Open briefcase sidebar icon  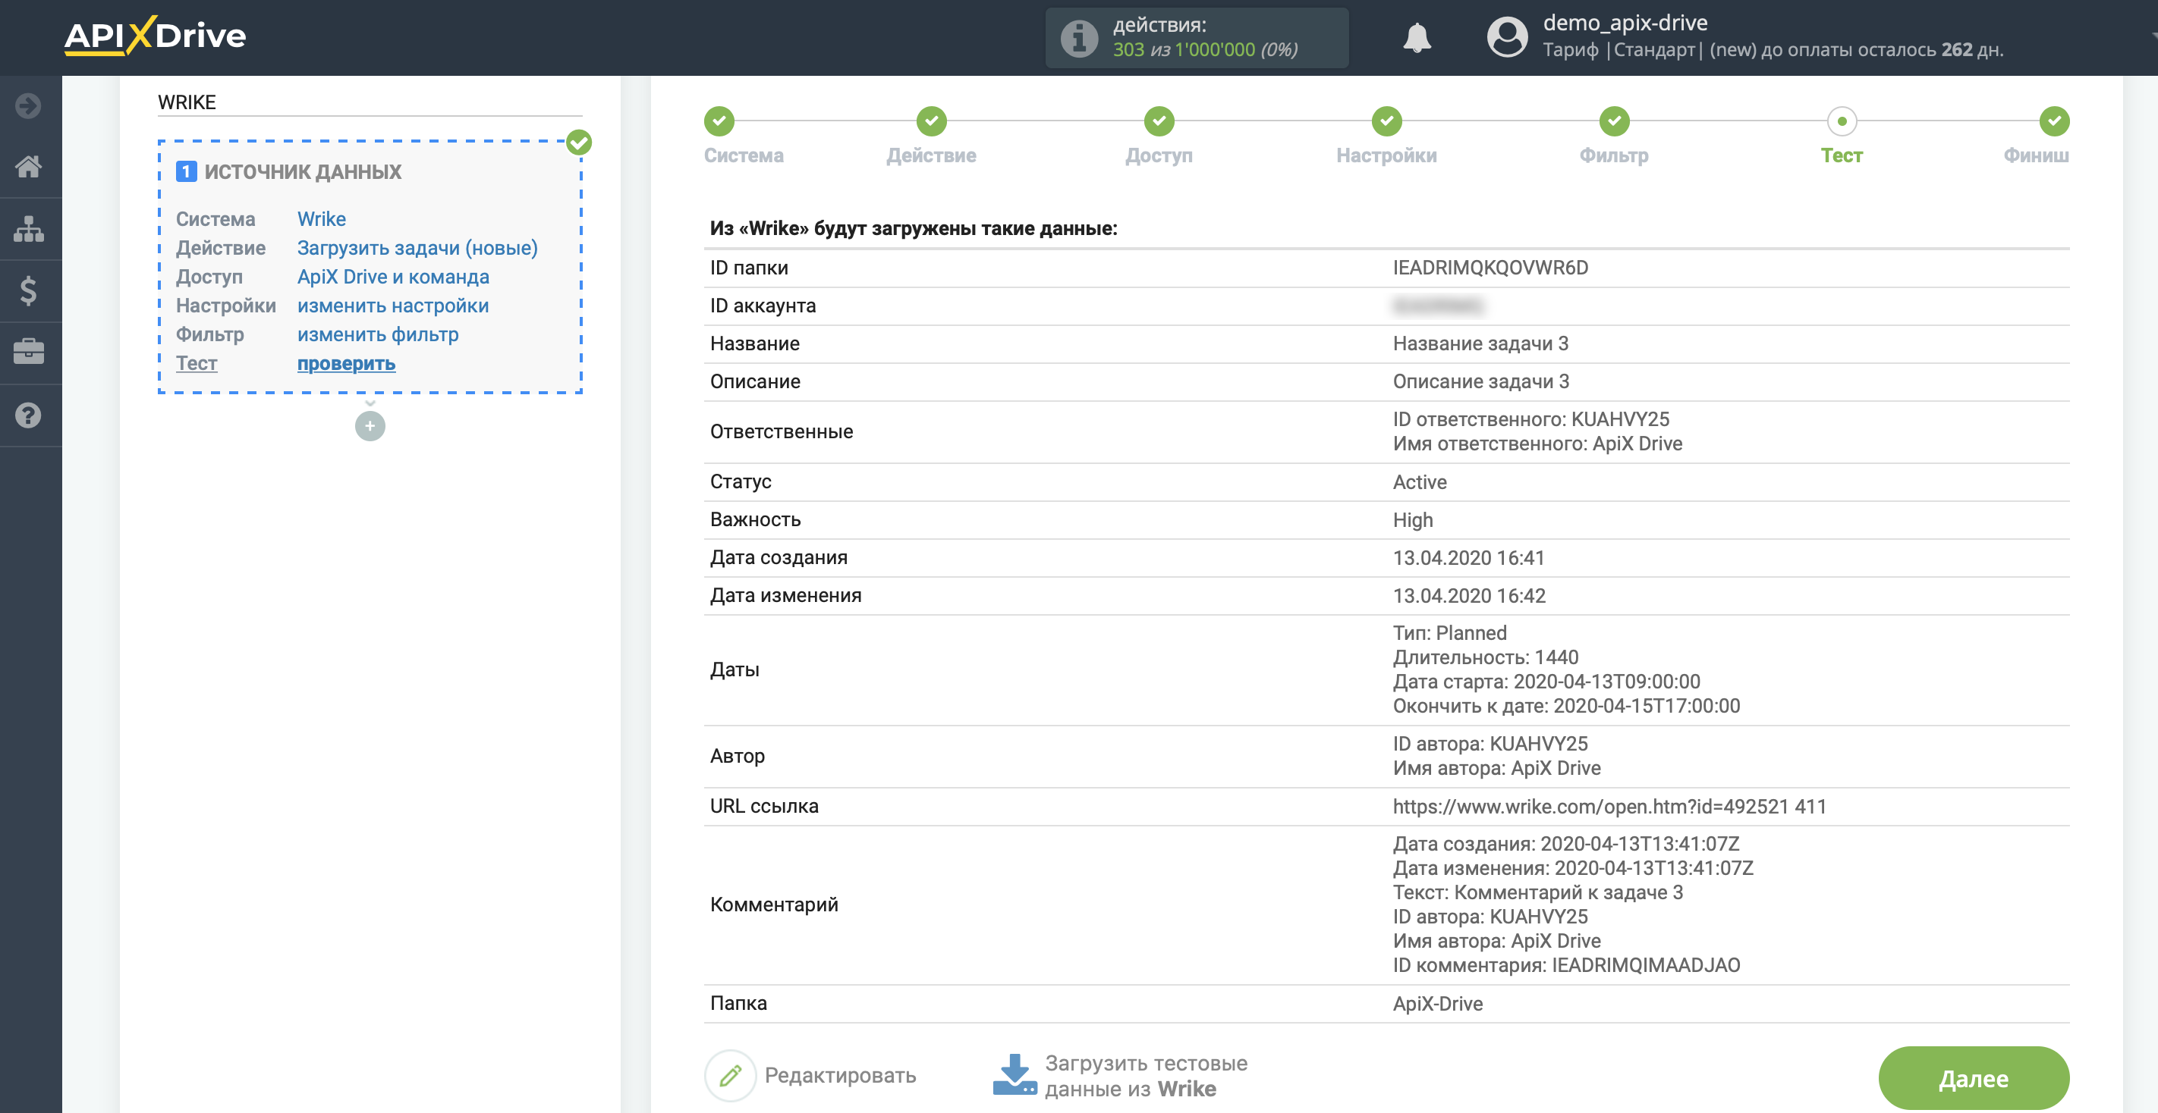click(x=29, y=352)
